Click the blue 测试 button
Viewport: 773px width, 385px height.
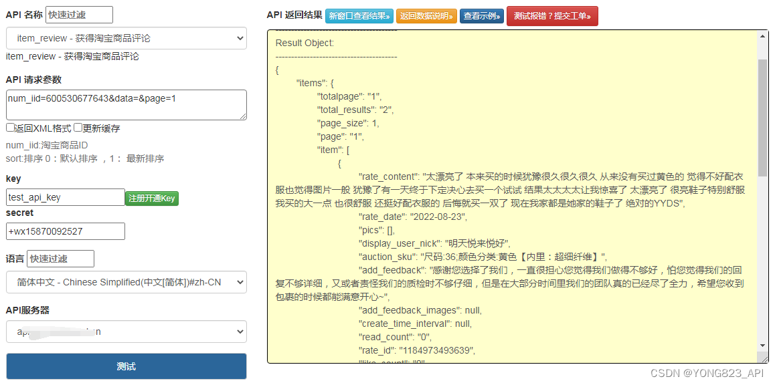[x=126, y=366]
